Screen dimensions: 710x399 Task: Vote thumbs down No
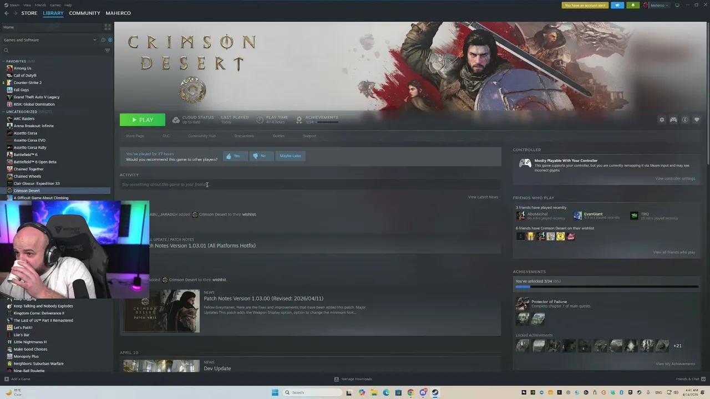coord(260,156)
